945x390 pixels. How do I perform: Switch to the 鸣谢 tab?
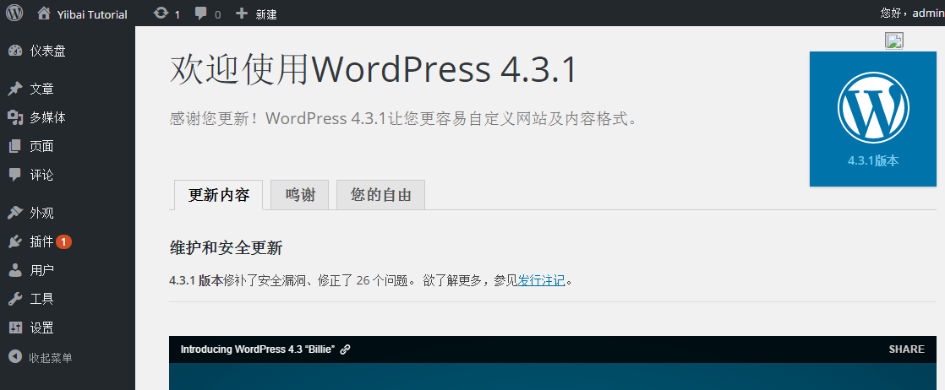299,195
